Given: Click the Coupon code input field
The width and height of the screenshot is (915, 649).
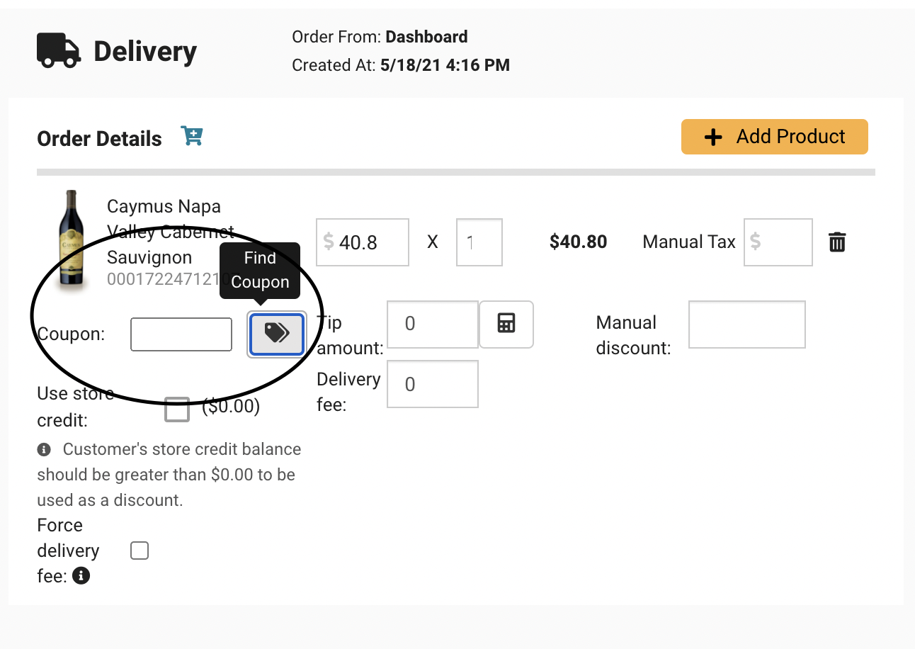Looking at the screenshot, I should point(181,334).
